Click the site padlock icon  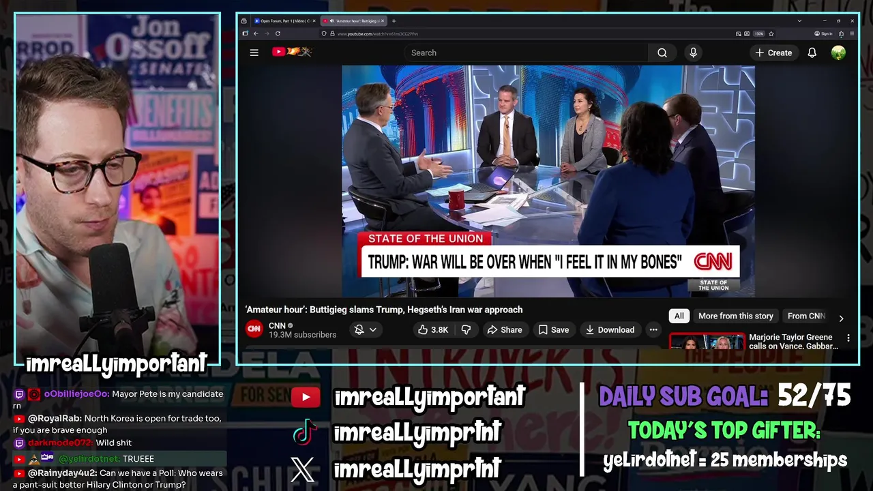(x=332, y=33)
